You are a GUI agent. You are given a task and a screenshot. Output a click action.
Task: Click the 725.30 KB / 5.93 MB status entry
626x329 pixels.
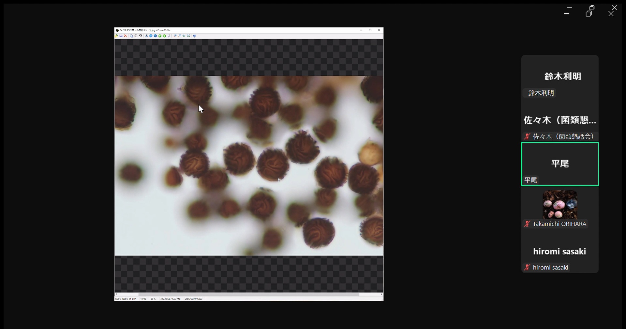point(170,299)
